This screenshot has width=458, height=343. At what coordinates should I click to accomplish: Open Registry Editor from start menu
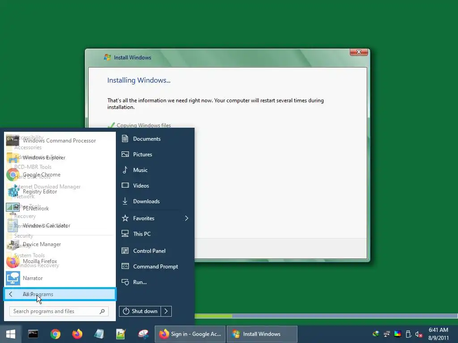coord(59,192)
